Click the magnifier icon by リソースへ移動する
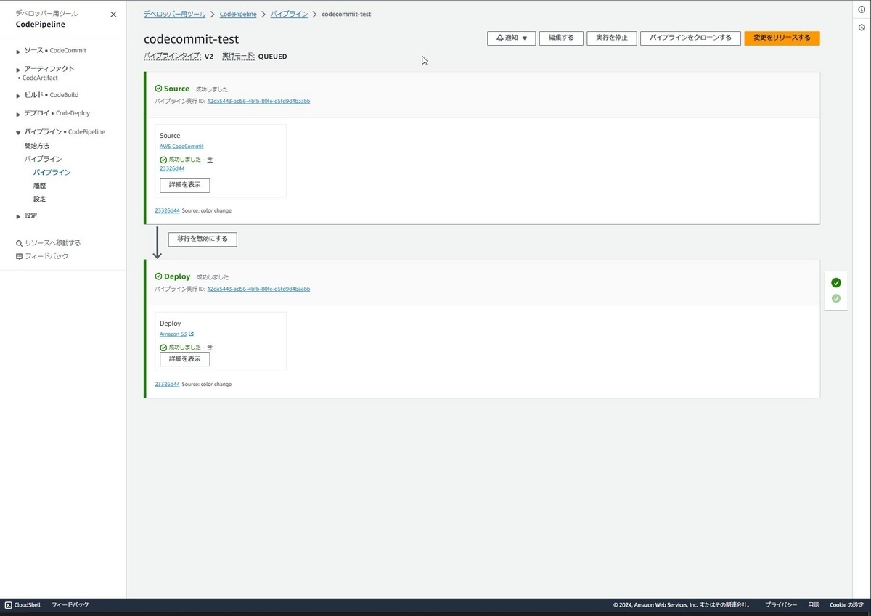Viewport: 871px width, 616px height. 18,242
